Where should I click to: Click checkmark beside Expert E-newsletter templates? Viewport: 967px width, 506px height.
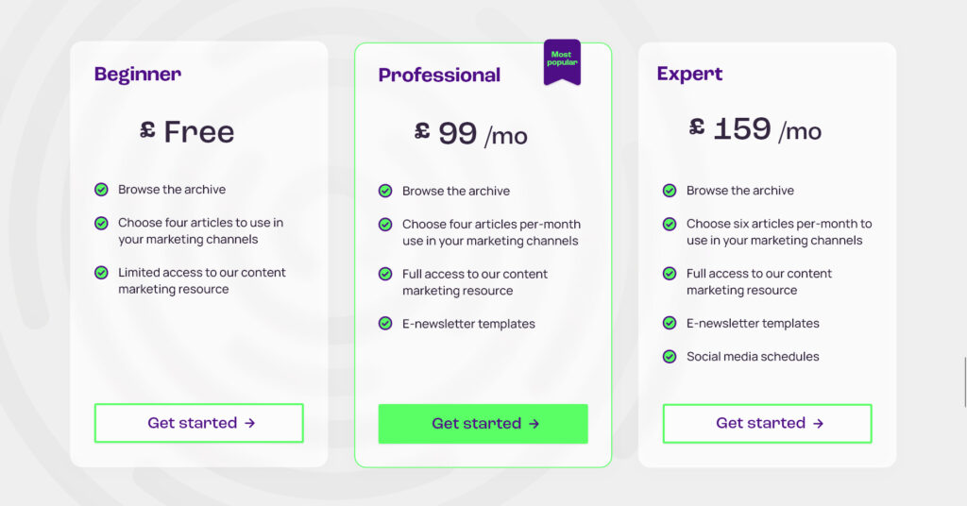point(670,323)
